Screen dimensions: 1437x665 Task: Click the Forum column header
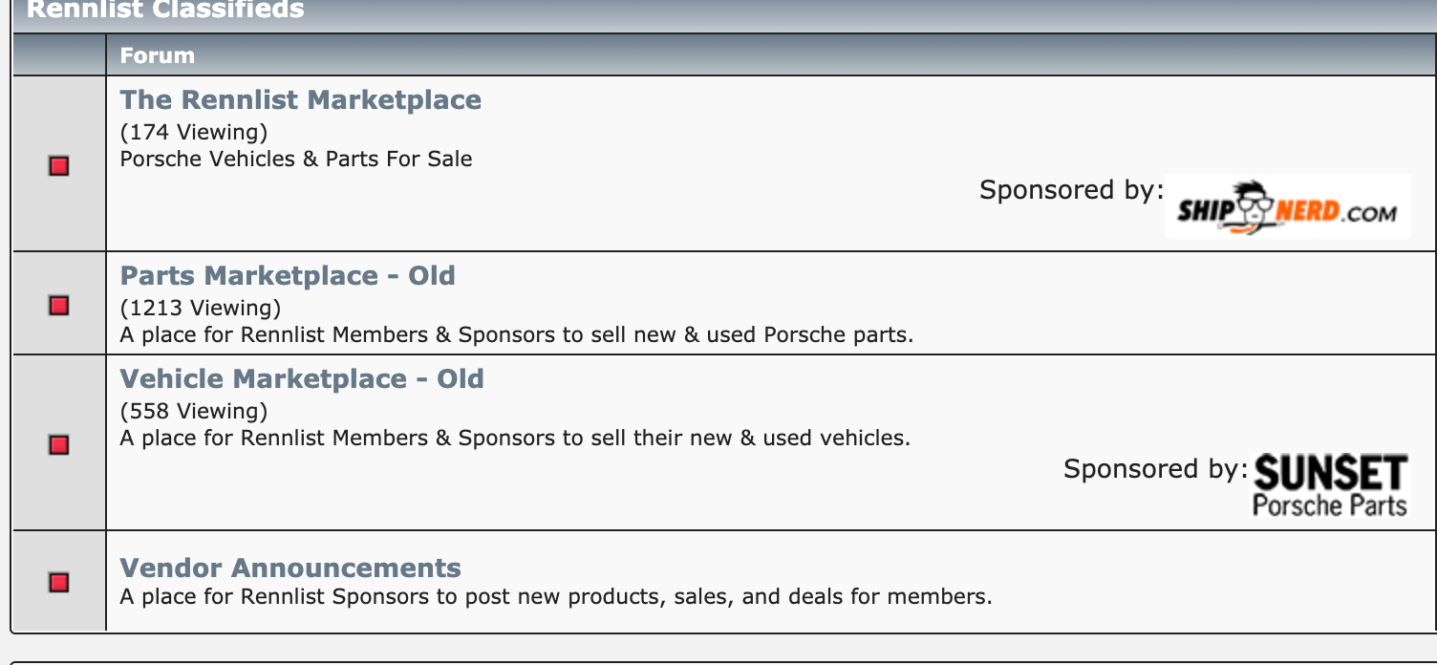tap(158, 55)
